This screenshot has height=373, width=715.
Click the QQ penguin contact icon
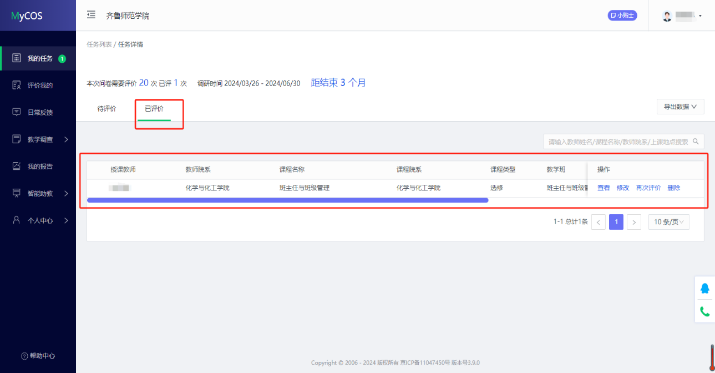(x=704, y=288)
